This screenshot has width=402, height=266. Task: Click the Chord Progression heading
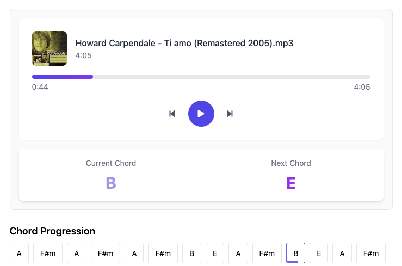pos(52,231)
